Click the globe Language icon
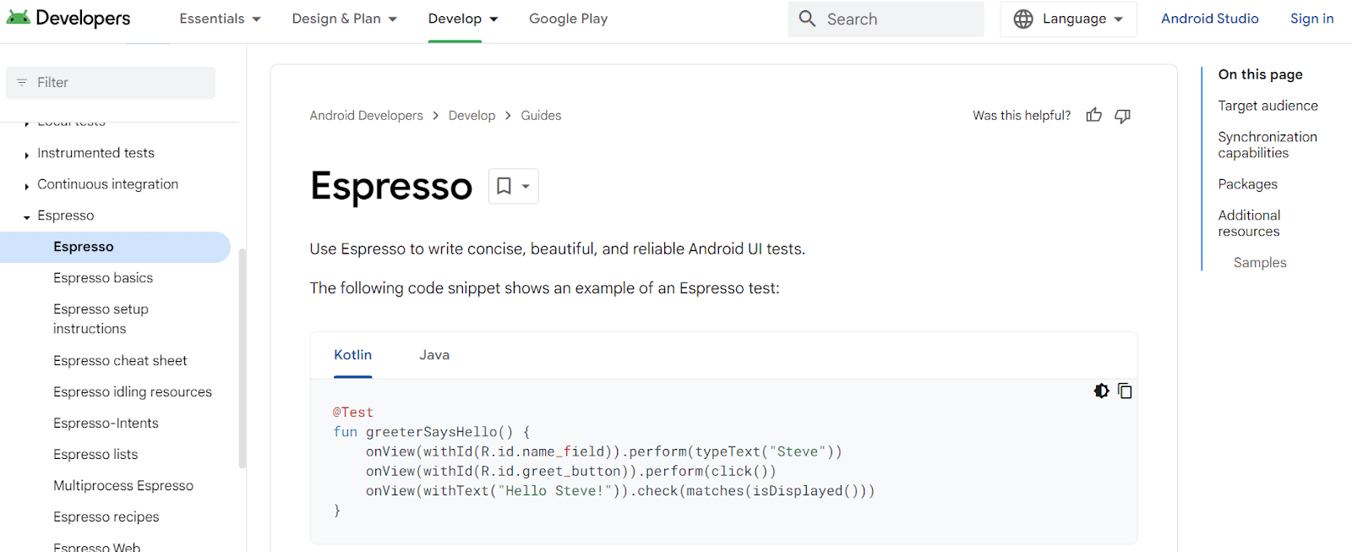The height and width of the screenshot is (552, 1352). (1023, 19)
